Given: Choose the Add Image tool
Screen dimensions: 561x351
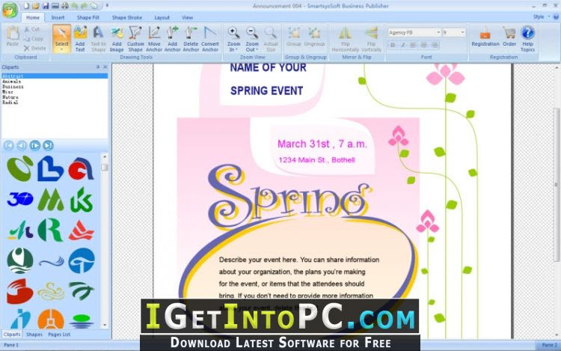Looking at the screenshot, I should (x=117, y=38).
